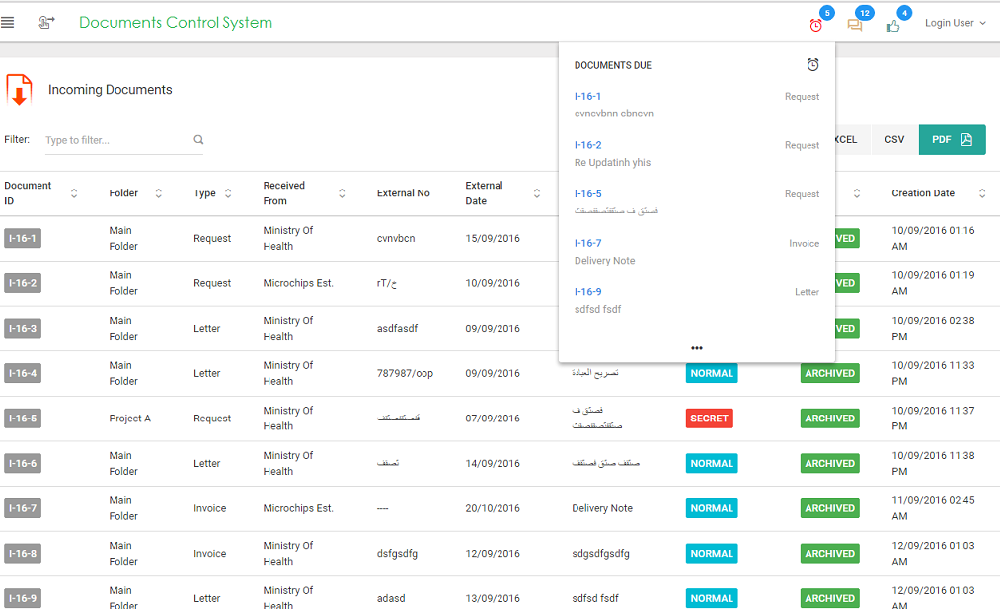Expand the Login User dropdown

(955, 23)
